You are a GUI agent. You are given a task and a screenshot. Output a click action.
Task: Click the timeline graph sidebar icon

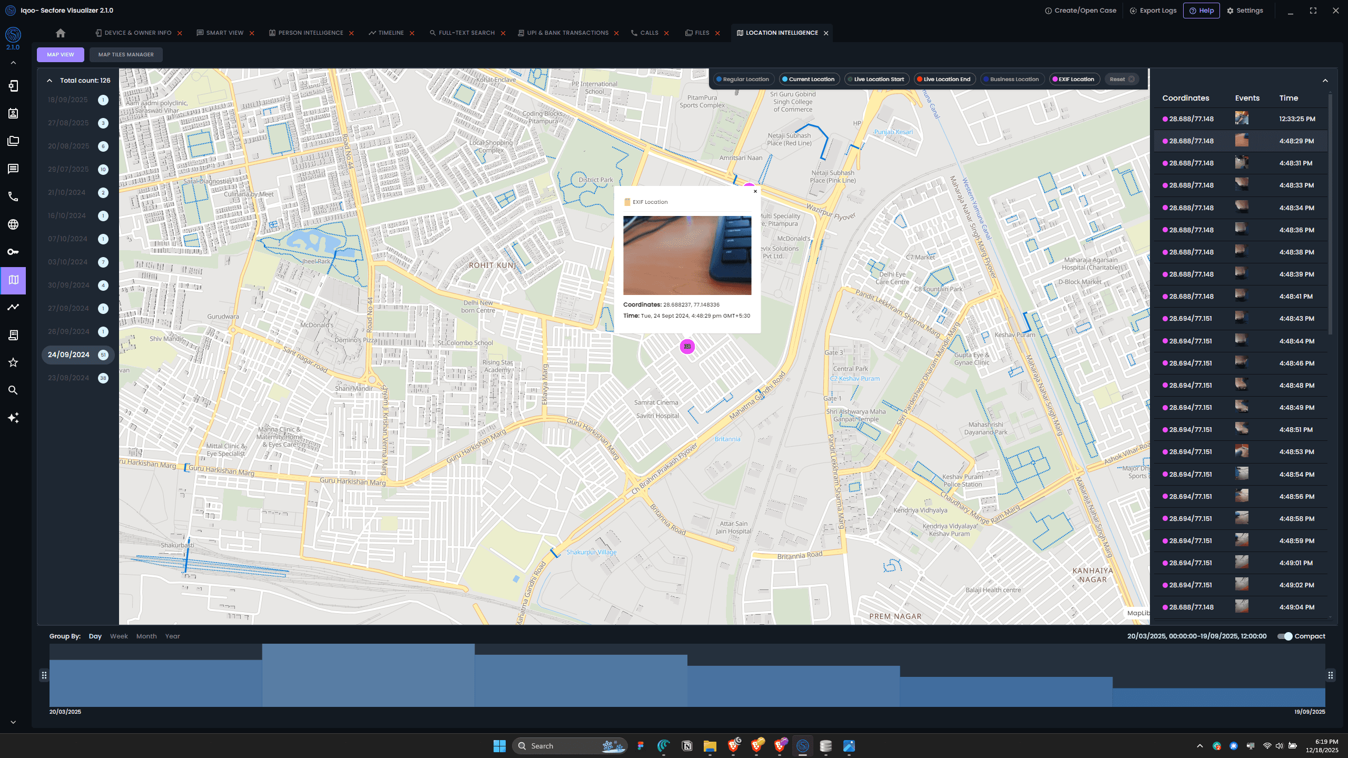tap(13, 307)
